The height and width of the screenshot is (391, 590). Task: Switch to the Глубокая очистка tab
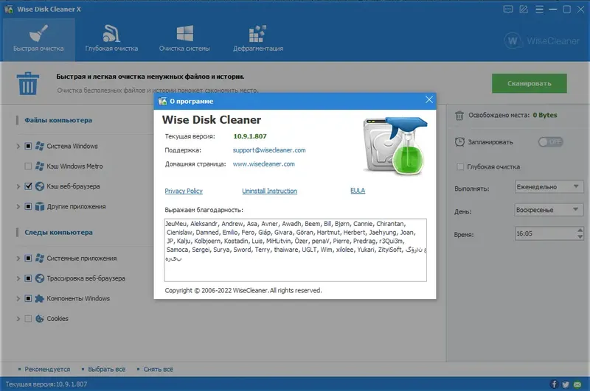point(111,40)
